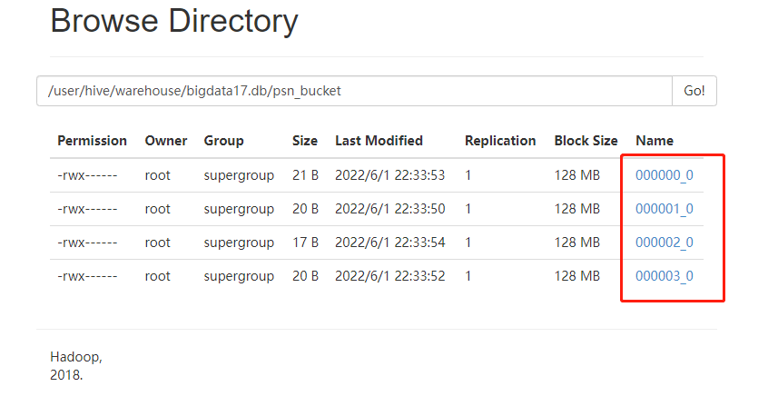Viewport: 778px width, 416px height.
Task: Click the directory path input field
Action: coord(354,91)
